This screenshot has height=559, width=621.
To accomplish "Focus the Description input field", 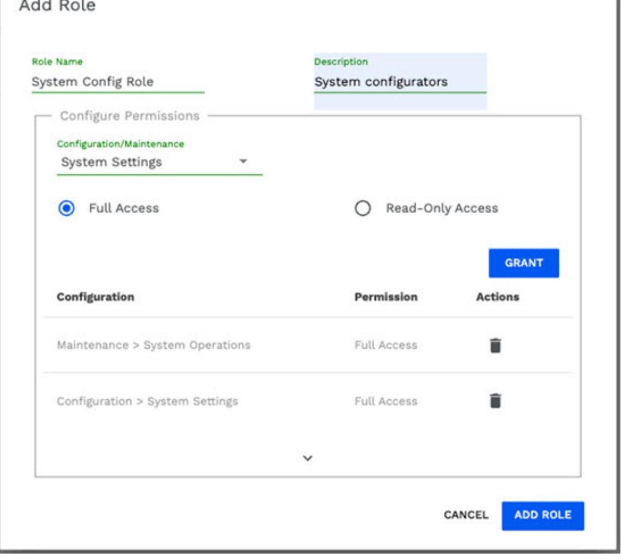I will coord(400,82).
